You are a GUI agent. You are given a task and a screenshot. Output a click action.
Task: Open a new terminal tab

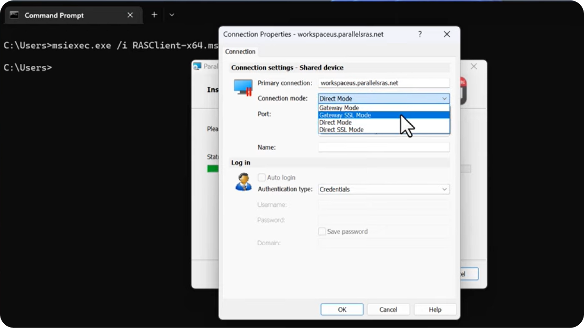click(154, 15)
